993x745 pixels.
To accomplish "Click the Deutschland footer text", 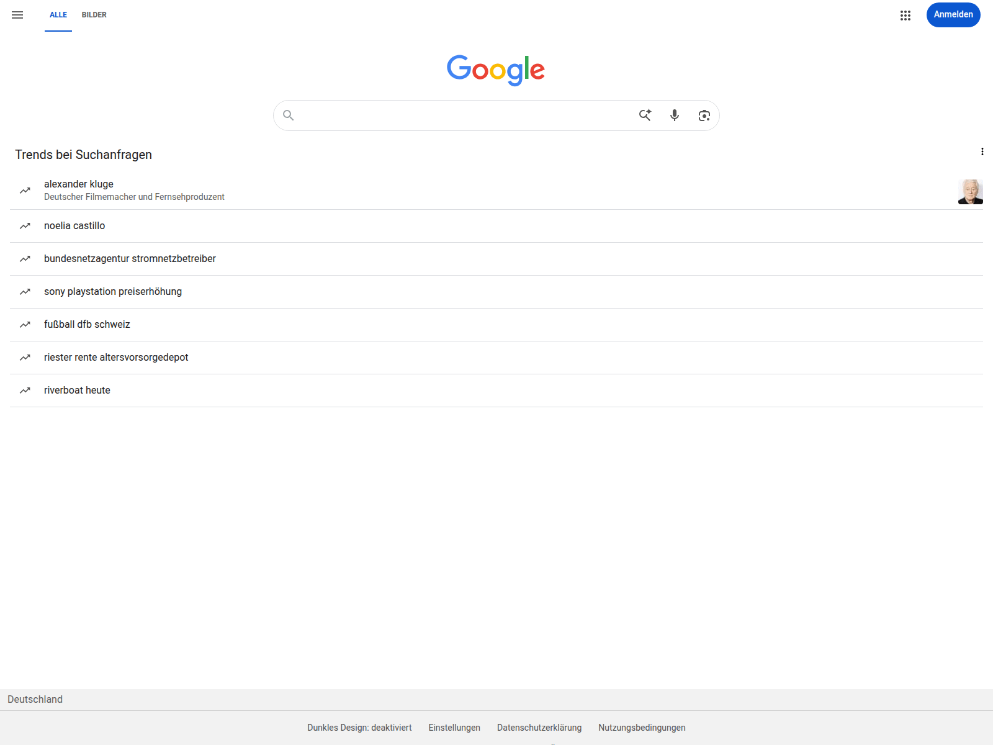I will pyautogui.click(x=35, y=699).
